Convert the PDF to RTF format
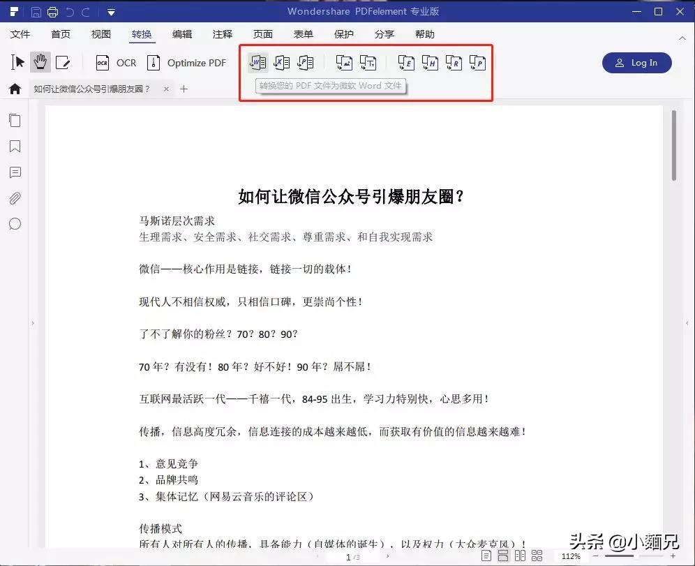Screen dimensions: 695x566 (454, 62)
